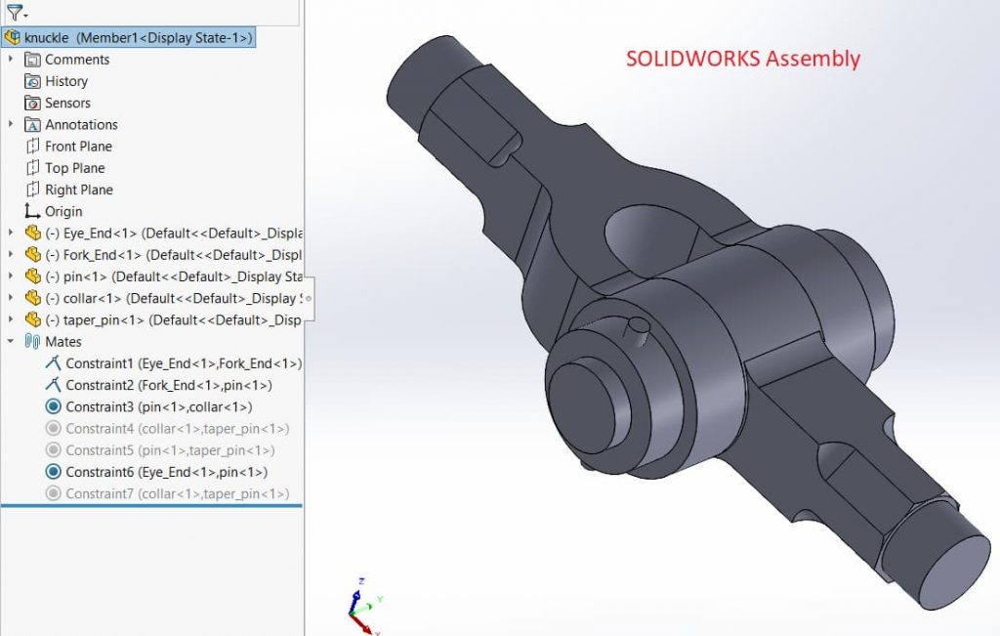Click the Sensors icon
The image size is (1000, 636).
point(32,103)
